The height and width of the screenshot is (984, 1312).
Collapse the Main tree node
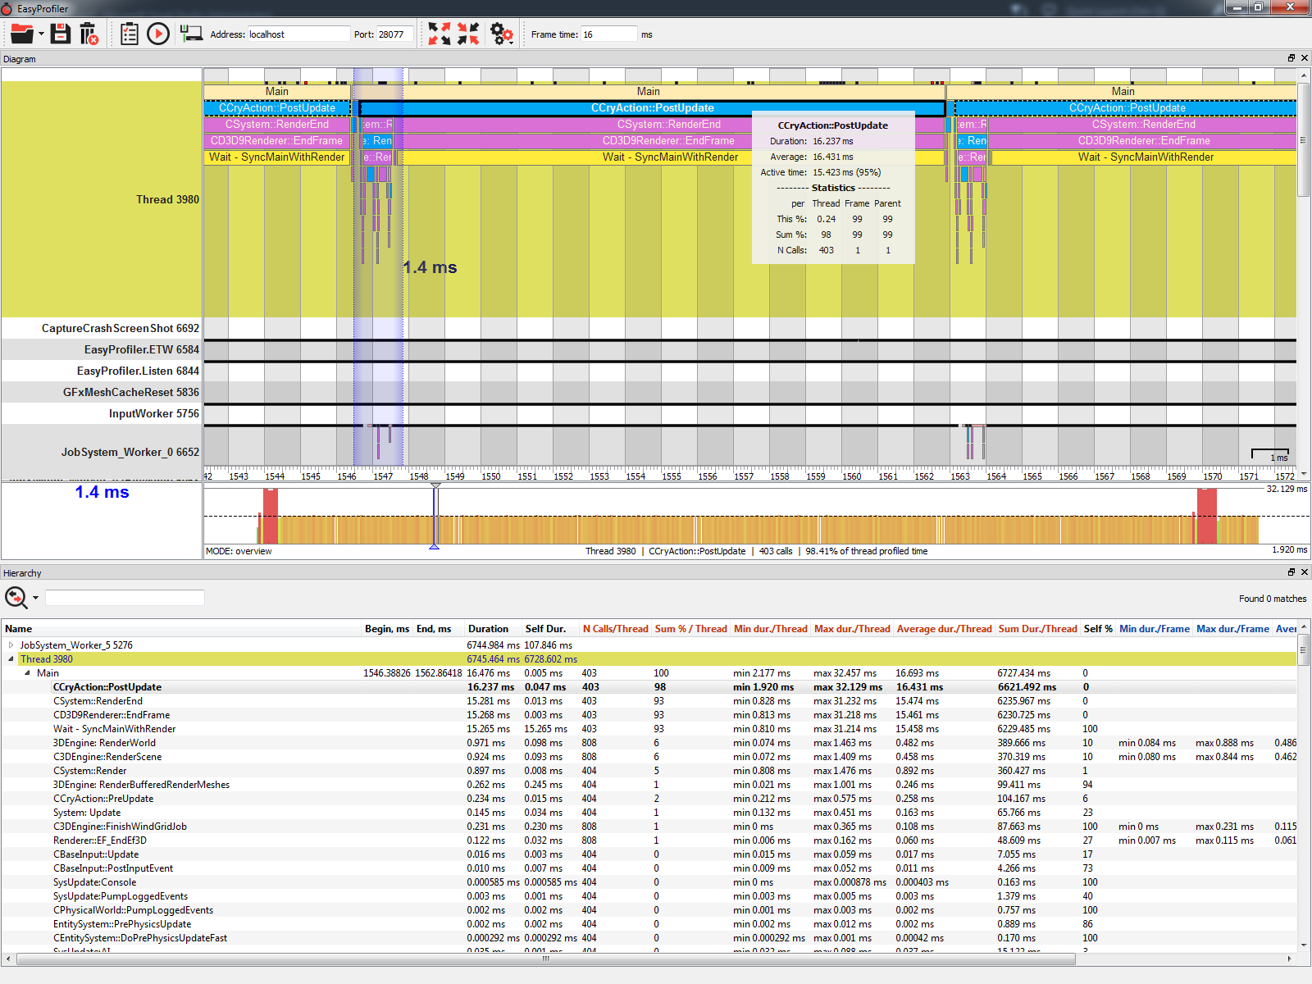27,673
